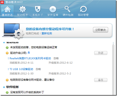Click the 驱动精灵 red logo icon

pos(2,2)
